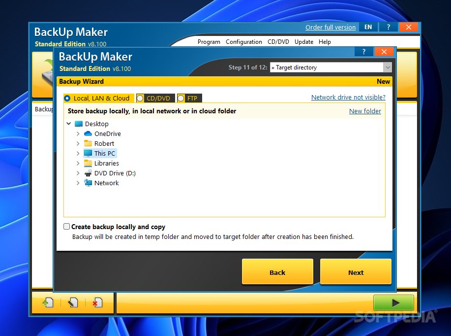
Task: Open Order full version link
Action: point(331,28)
